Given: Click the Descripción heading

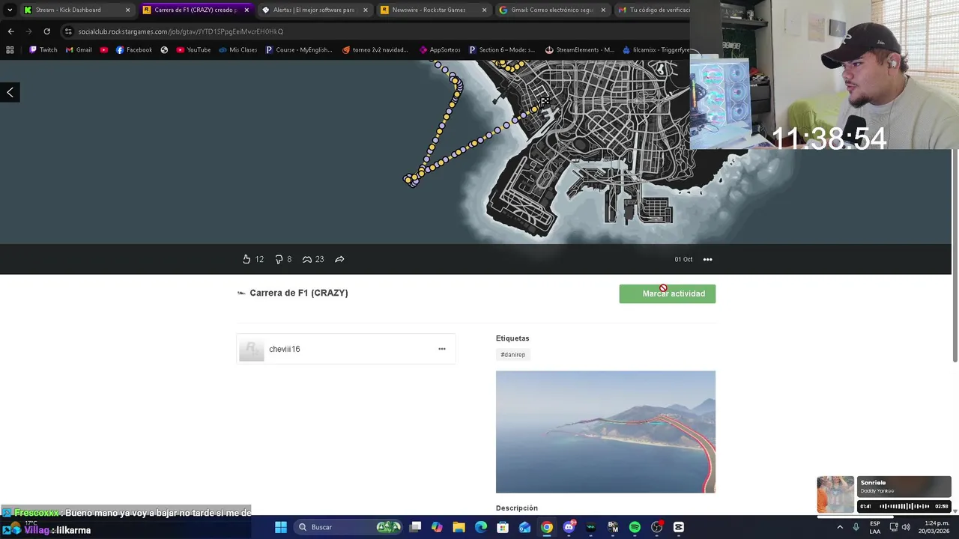Looking at the screenshot, I should [x=517, y=508].
